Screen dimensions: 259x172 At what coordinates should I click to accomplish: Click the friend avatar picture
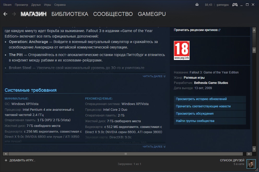[x=251, y=164]
